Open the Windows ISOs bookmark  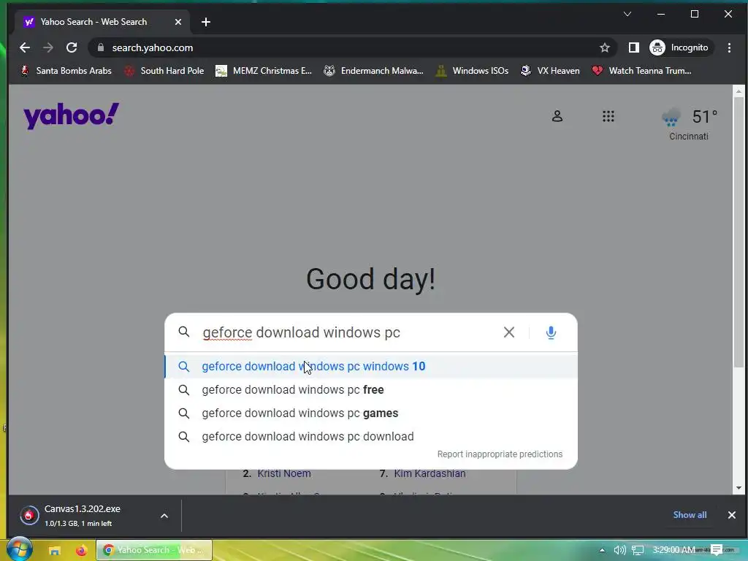pyautogui.click(x=472, y=71)
